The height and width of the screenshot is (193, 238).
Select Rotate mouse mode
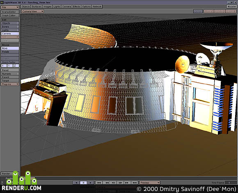point(10,52)
